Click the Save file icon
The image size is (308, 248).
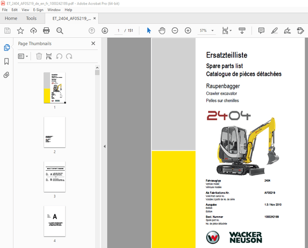[x=7, y=31]
